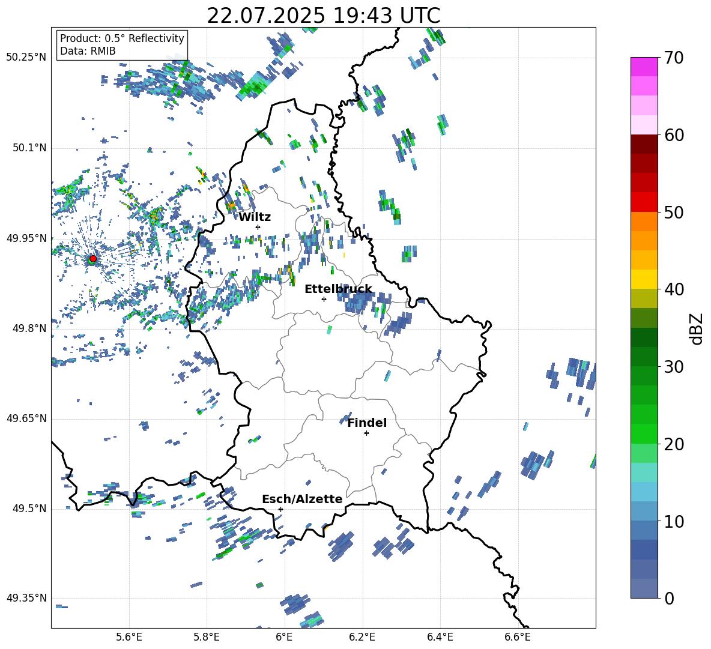Click the 6.2°E longitude label
Viewport: 711px width, 649px height.
point(362,637)
